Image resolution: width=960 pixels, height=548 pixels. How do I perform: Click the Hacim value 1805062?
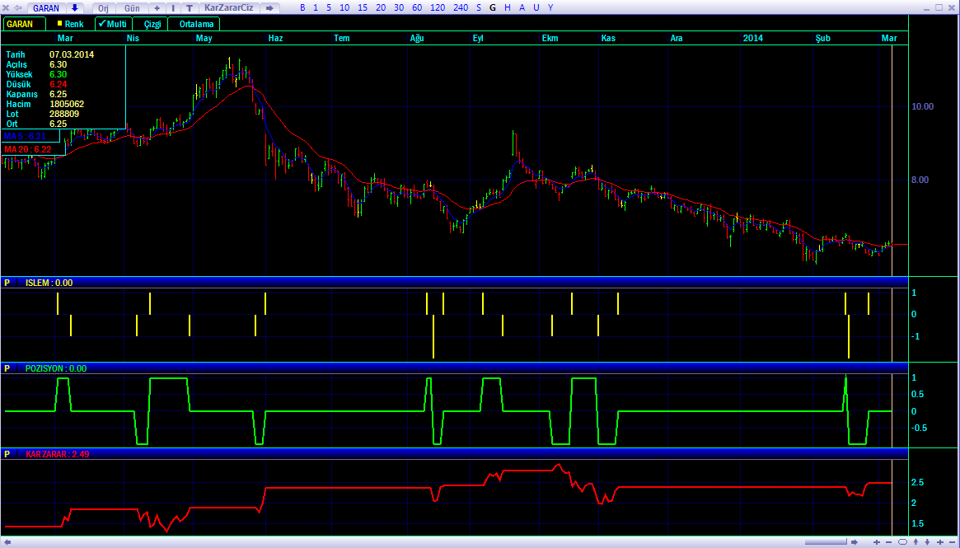point(67,104)
